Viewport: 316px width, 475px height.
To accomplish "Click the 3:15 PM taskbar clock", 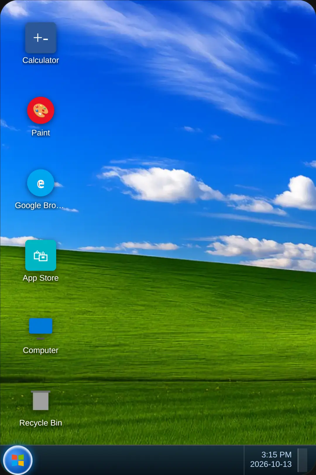I will [276, 454].
